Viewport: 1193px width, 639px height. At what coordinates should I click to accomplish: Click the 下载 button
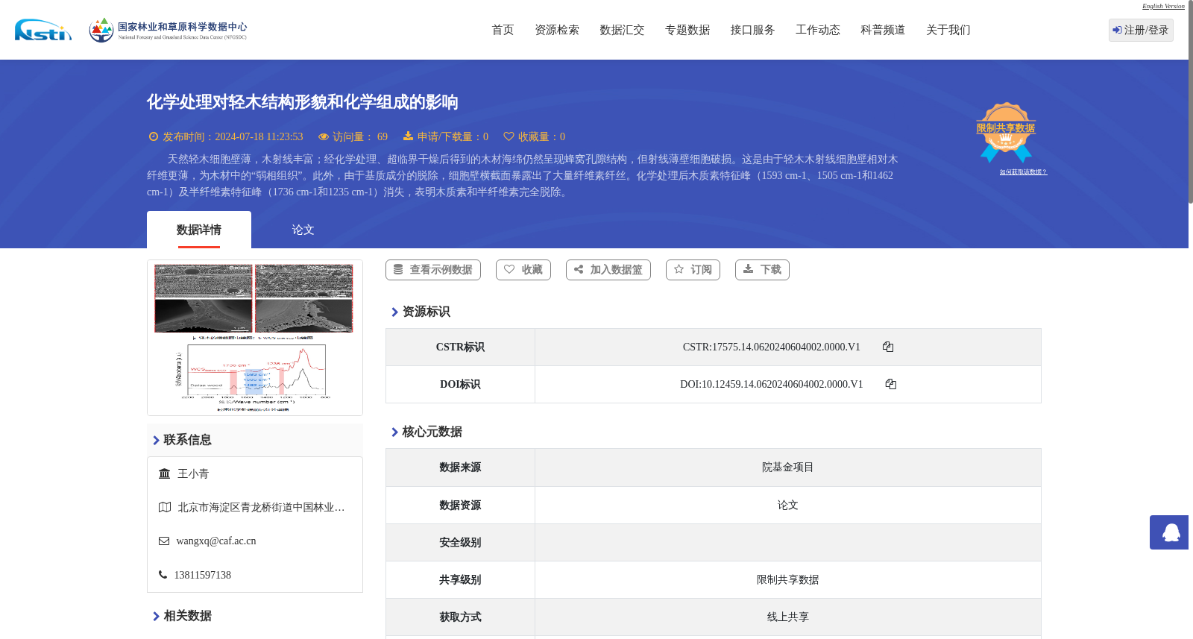tap(762, 270)
